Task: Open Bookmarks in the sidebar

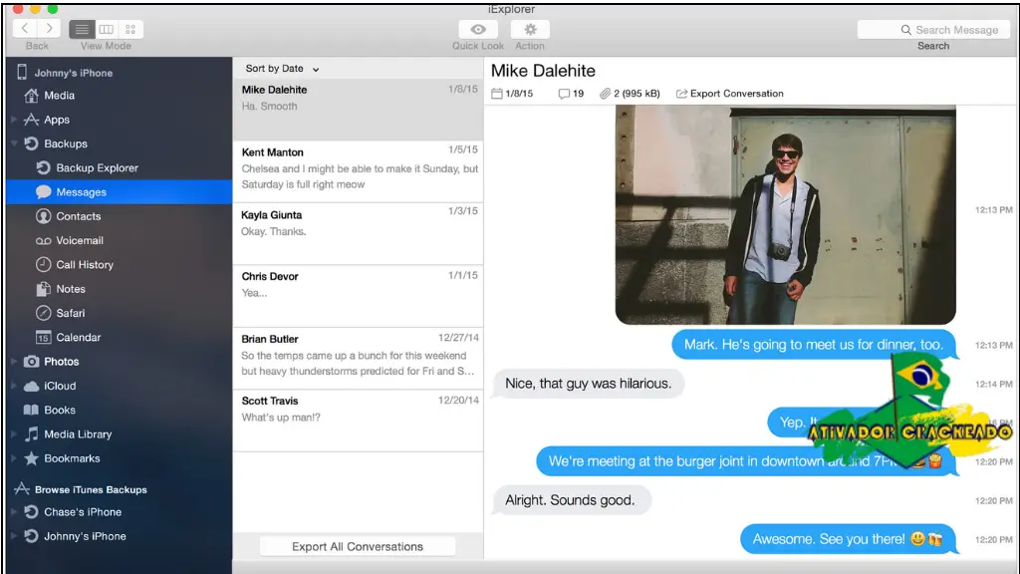Action: tap(63, 458)
